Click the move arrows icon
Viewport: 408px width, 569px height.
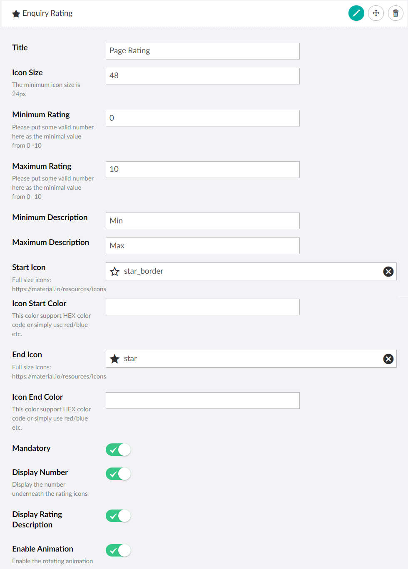(376, 13)
